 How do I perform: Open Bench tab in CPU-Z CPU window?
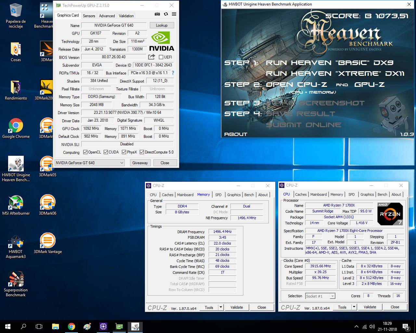(x=382, y=194)
